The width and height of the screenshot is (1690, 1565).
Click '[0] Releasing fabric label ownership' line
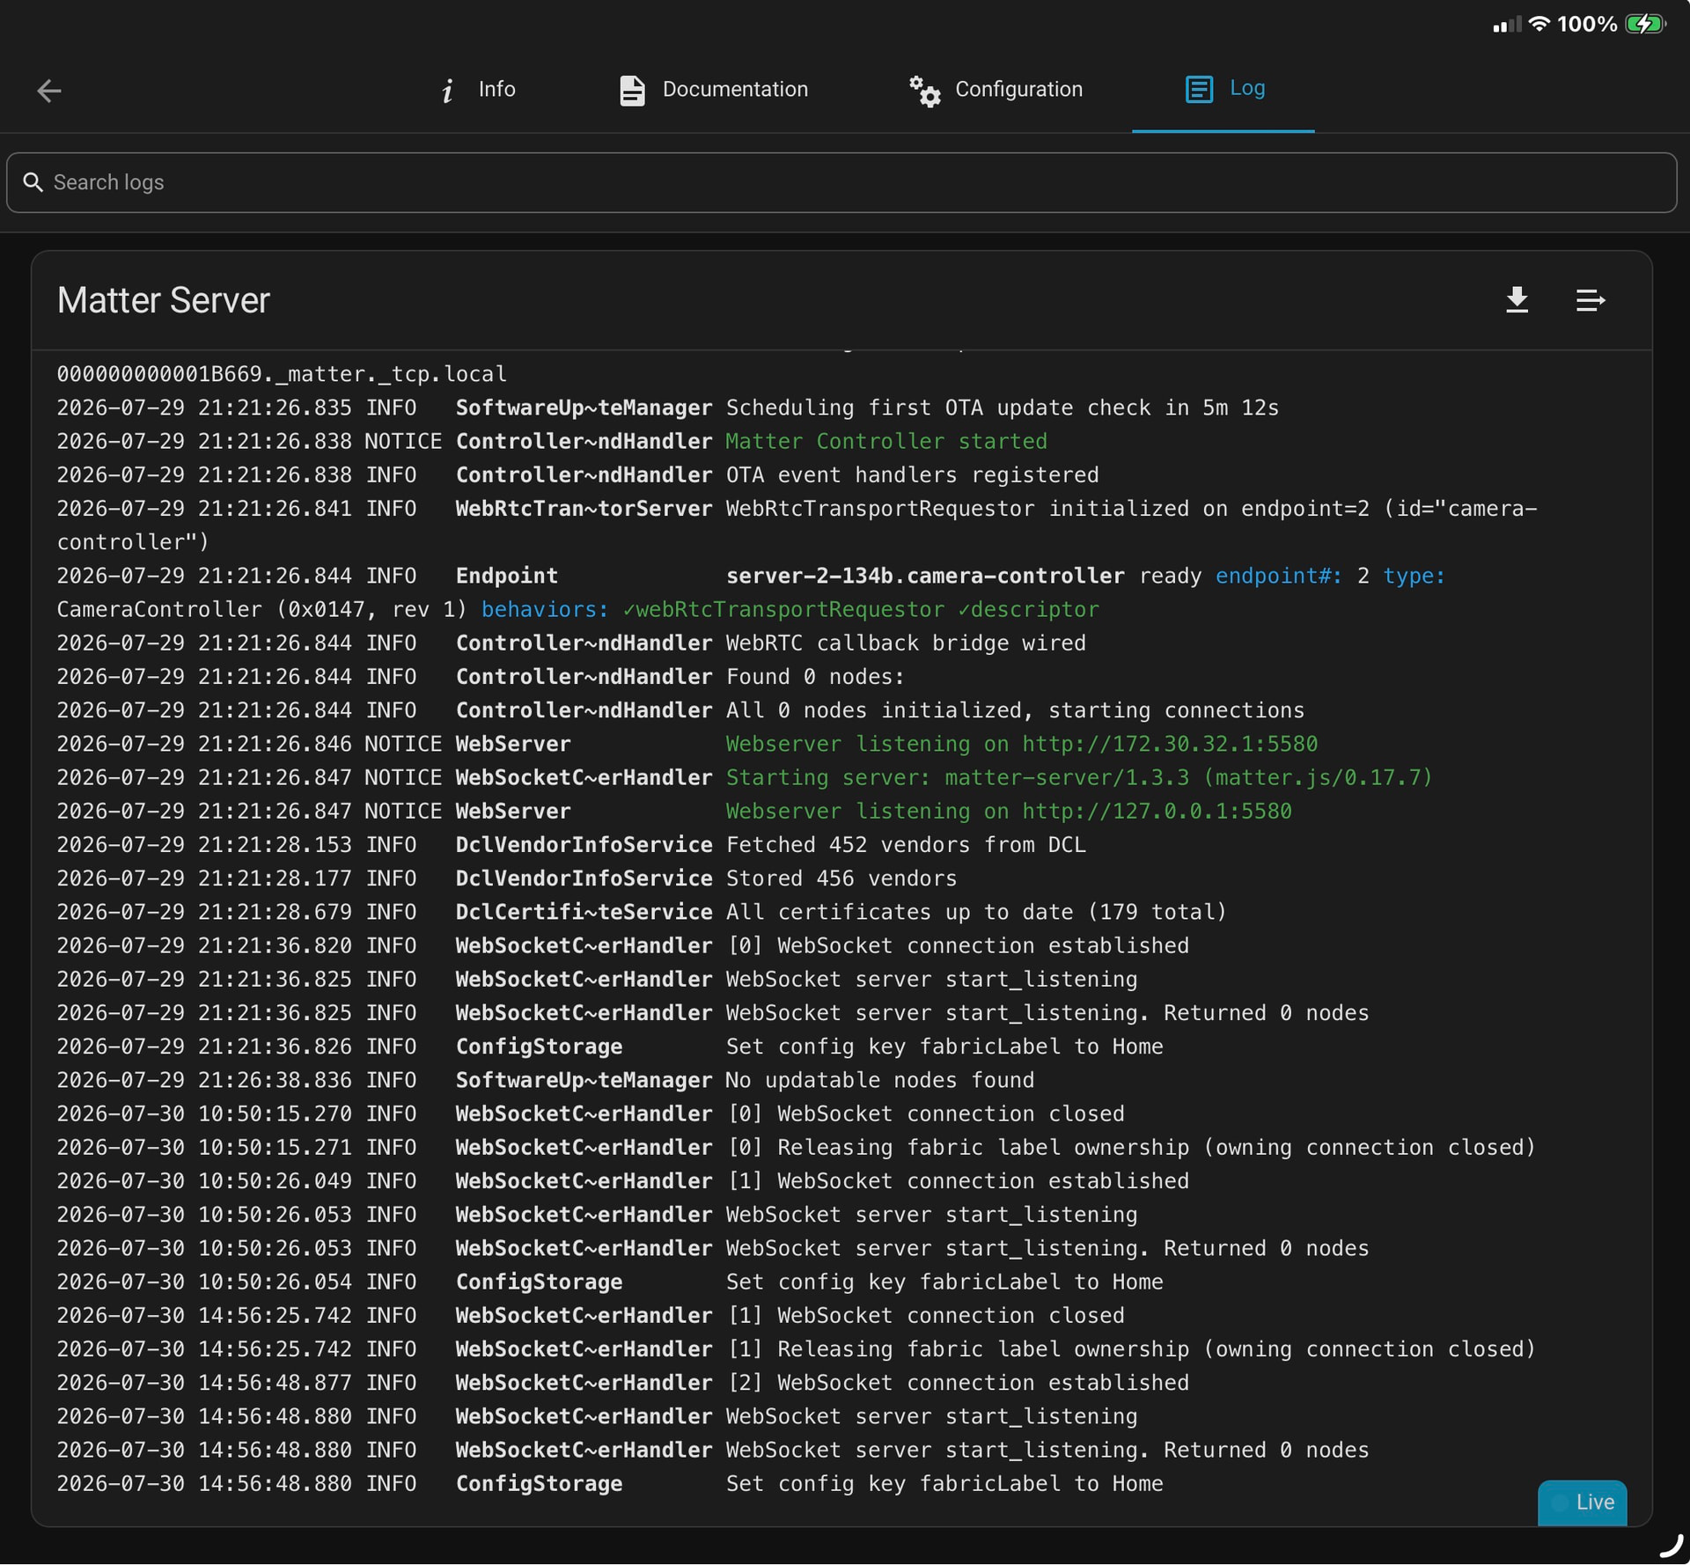pyautogui.click(x=1131, y=1147)
